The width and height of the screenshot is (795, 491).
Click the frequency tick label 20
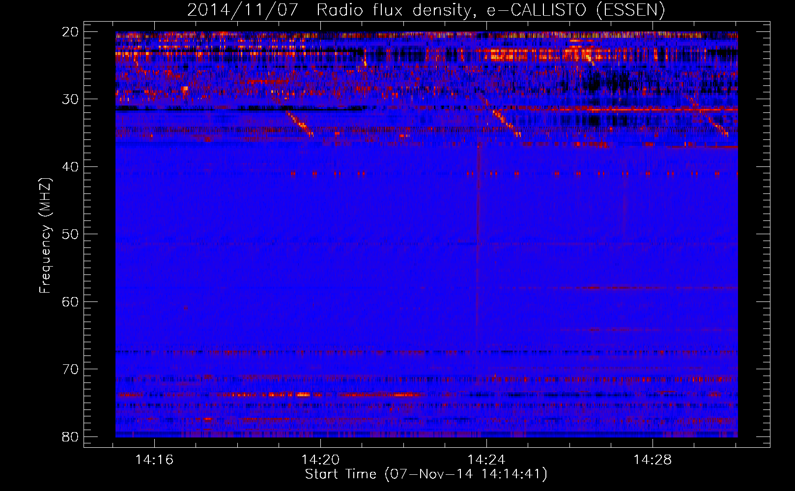(71, 32)
